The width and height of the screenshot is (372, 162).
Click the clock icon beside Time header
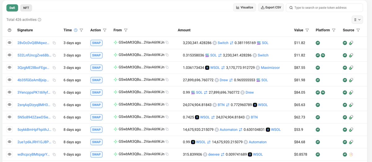[75, 30]
